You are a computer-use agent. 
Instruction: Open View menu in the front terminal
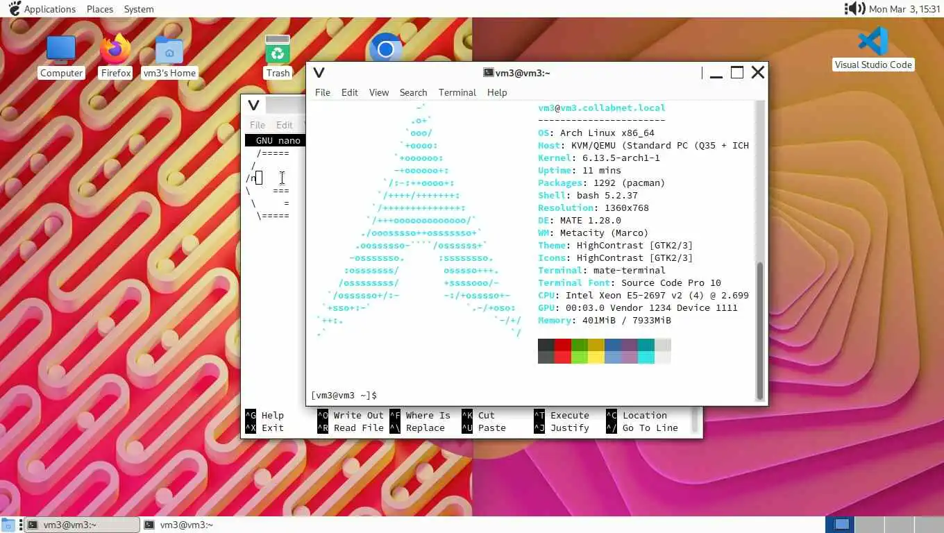point(379,92)
